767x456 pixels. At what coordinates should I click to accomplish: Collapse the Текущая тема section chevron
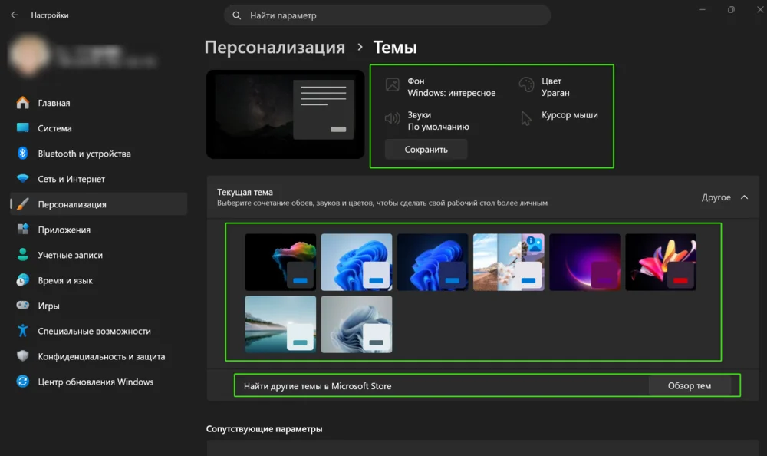[x=744, y=197]
